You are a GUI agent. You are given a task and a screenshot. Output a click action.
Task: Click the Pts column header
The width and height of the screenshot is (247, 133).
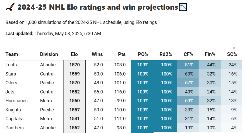point(122,54)
